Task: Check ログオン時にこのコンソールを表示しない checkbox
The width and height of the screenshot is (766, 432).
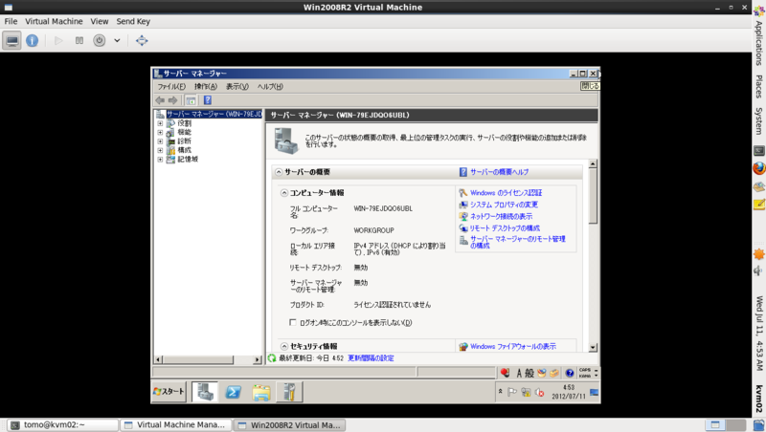Action: click(293, 322)
